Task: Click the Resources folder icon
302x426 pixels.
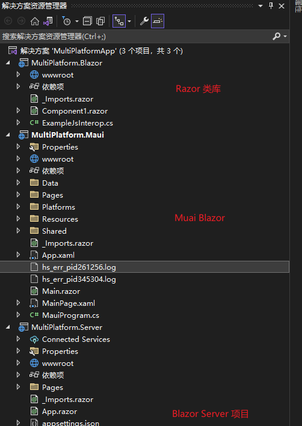Action: coord(34,219)
